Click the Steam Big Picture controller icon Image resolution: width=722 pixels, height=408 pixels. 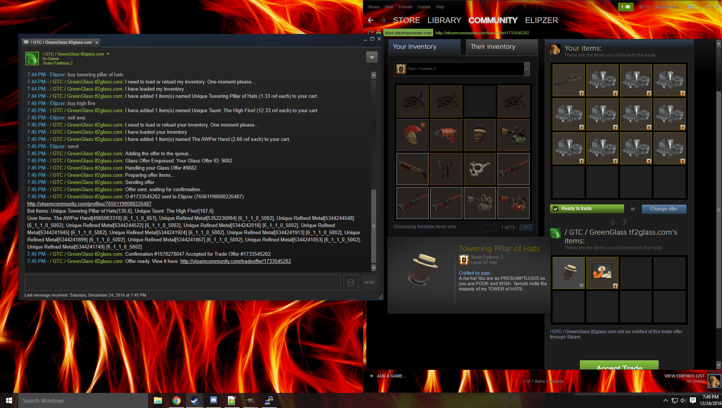coord(691,7)
